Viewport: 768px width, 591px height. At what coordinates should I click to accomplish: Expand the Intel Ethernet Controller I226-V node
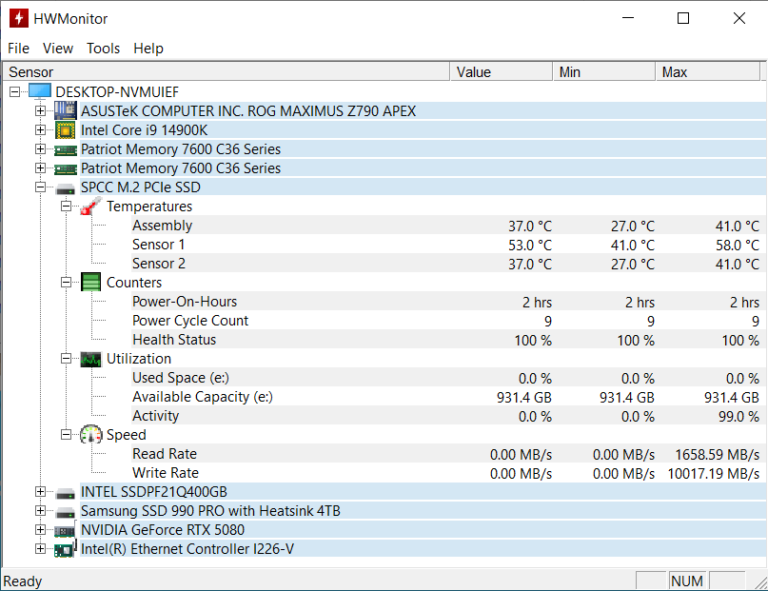[41, 549]
